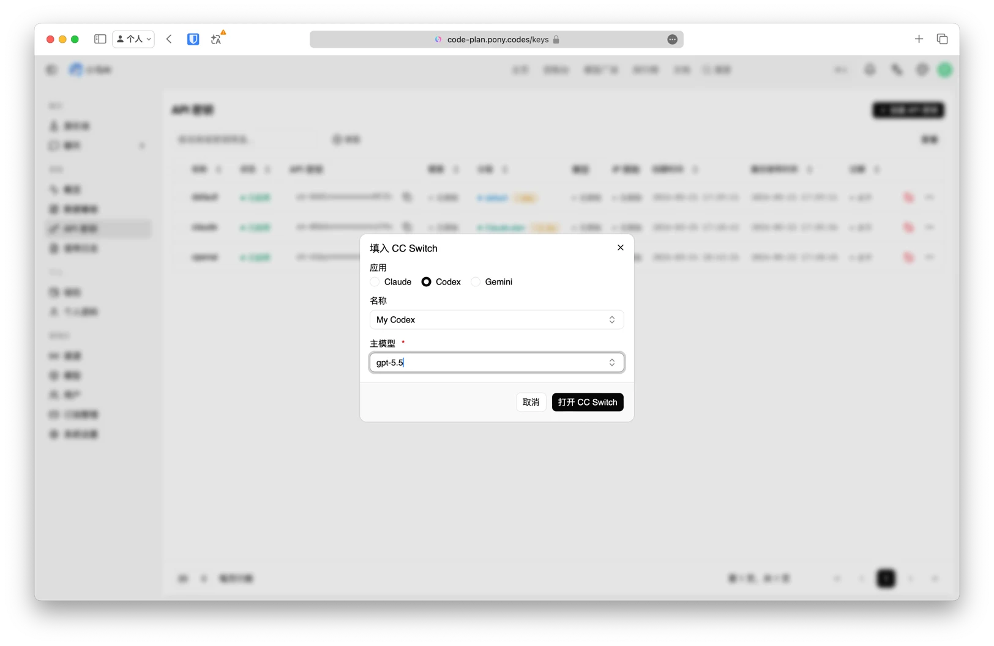Image resolution: width=994 pixels, height=646 pixels.
Task: Open the 个人 profile menu
Action: coord(133,39)
